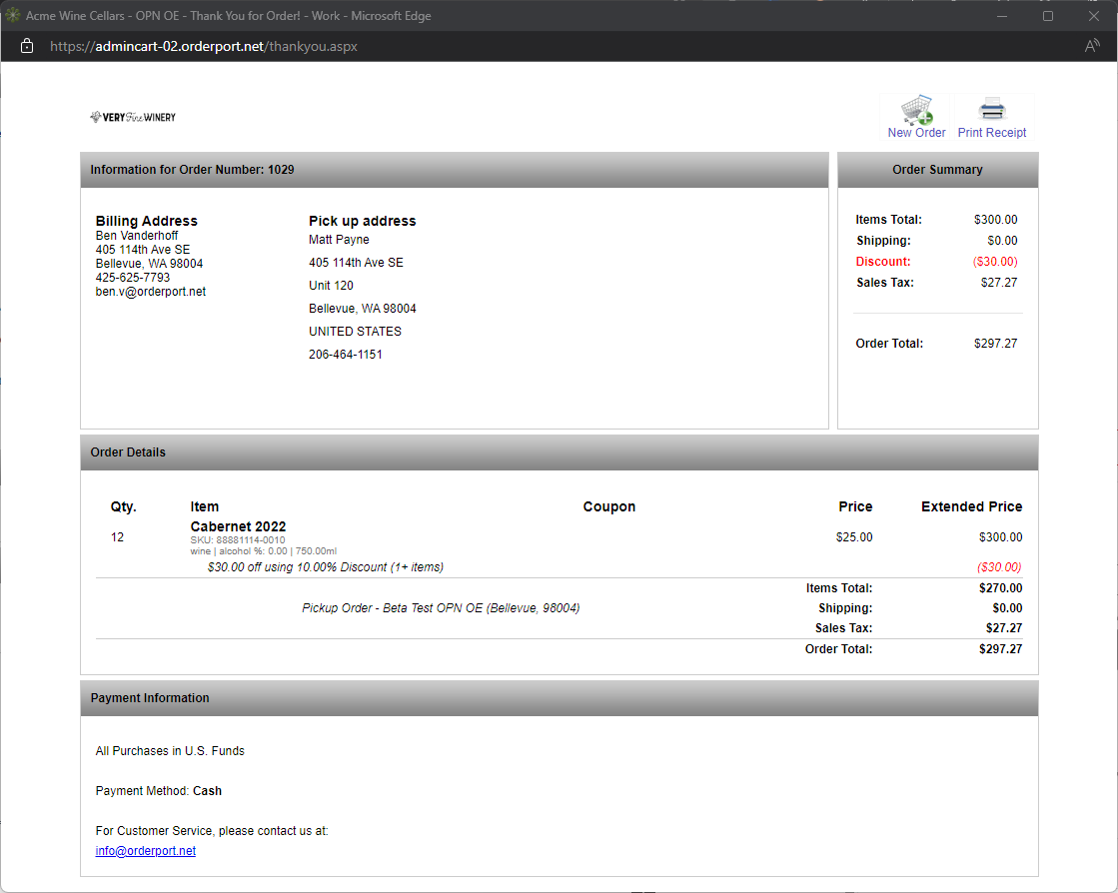Click the Pickup Order Beta Test note
This screenshot has width=1118, height=893.
click(440, 607)
